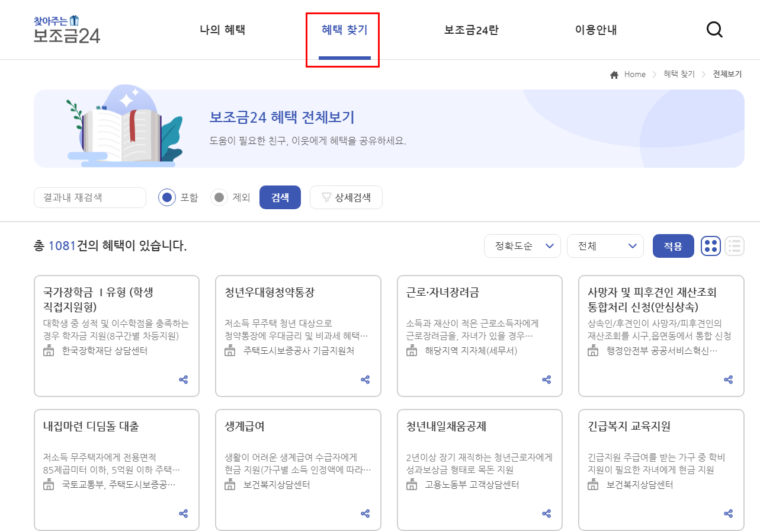
Task: Select the 제외 radio button
Action: (x=219, y=197)
